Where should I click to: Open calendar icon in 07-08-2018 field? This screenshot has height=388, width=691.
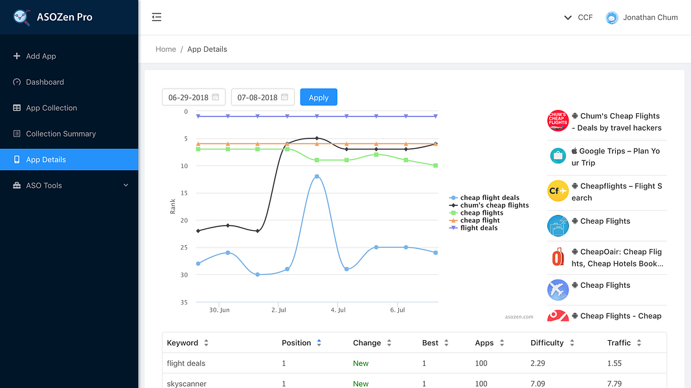tap(285, 97)
